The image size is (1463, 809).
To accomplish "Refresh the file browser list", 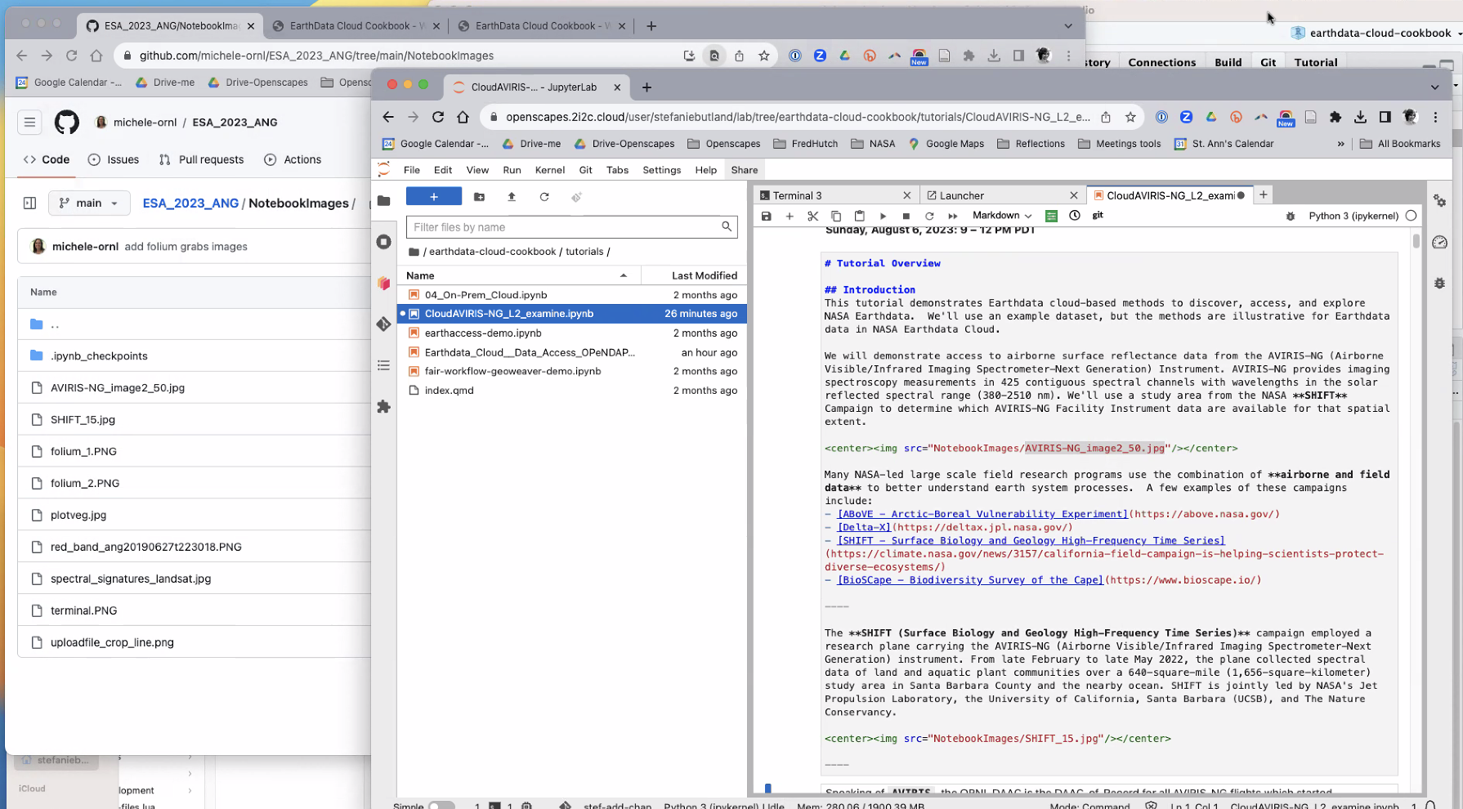I will click(x=544, y=197).
